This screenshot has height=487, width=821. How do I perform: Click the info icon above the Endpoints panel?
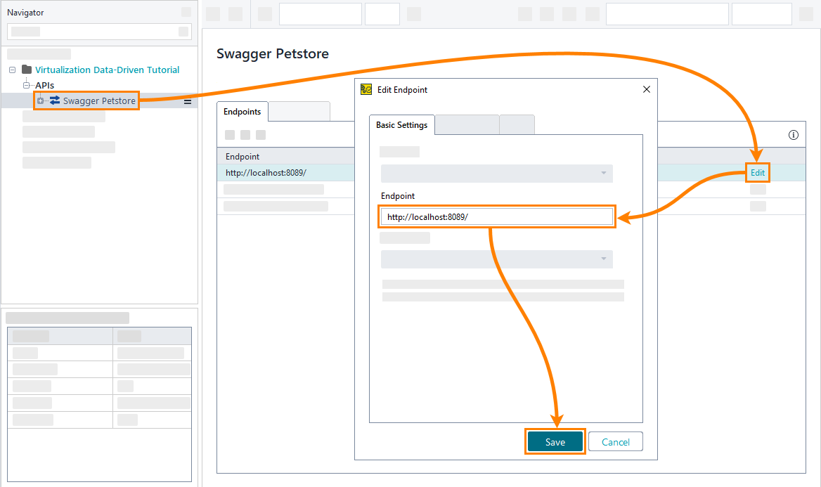[794, 135]
